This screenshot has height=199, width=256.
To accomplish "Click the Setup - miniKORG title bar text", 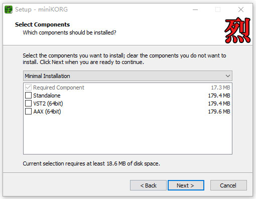I will [x=41, y=9].
